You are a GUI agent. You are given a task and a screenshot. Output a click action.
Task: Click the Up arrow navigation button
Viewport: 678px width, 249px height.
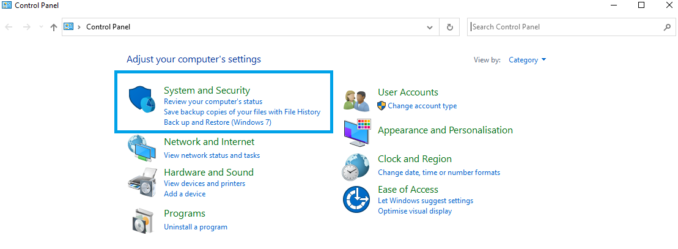click(54, 27)
